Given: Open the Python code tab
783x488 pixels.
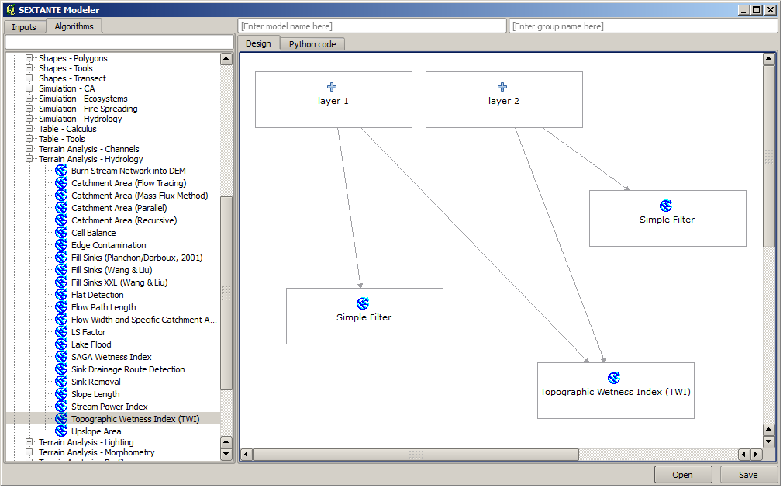Looking at the screenshot, I should click(312, 44).
